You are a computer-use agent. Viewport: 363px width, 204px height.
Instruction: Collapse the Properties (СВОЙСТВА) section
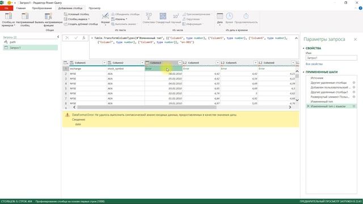[x=303, y=48]
